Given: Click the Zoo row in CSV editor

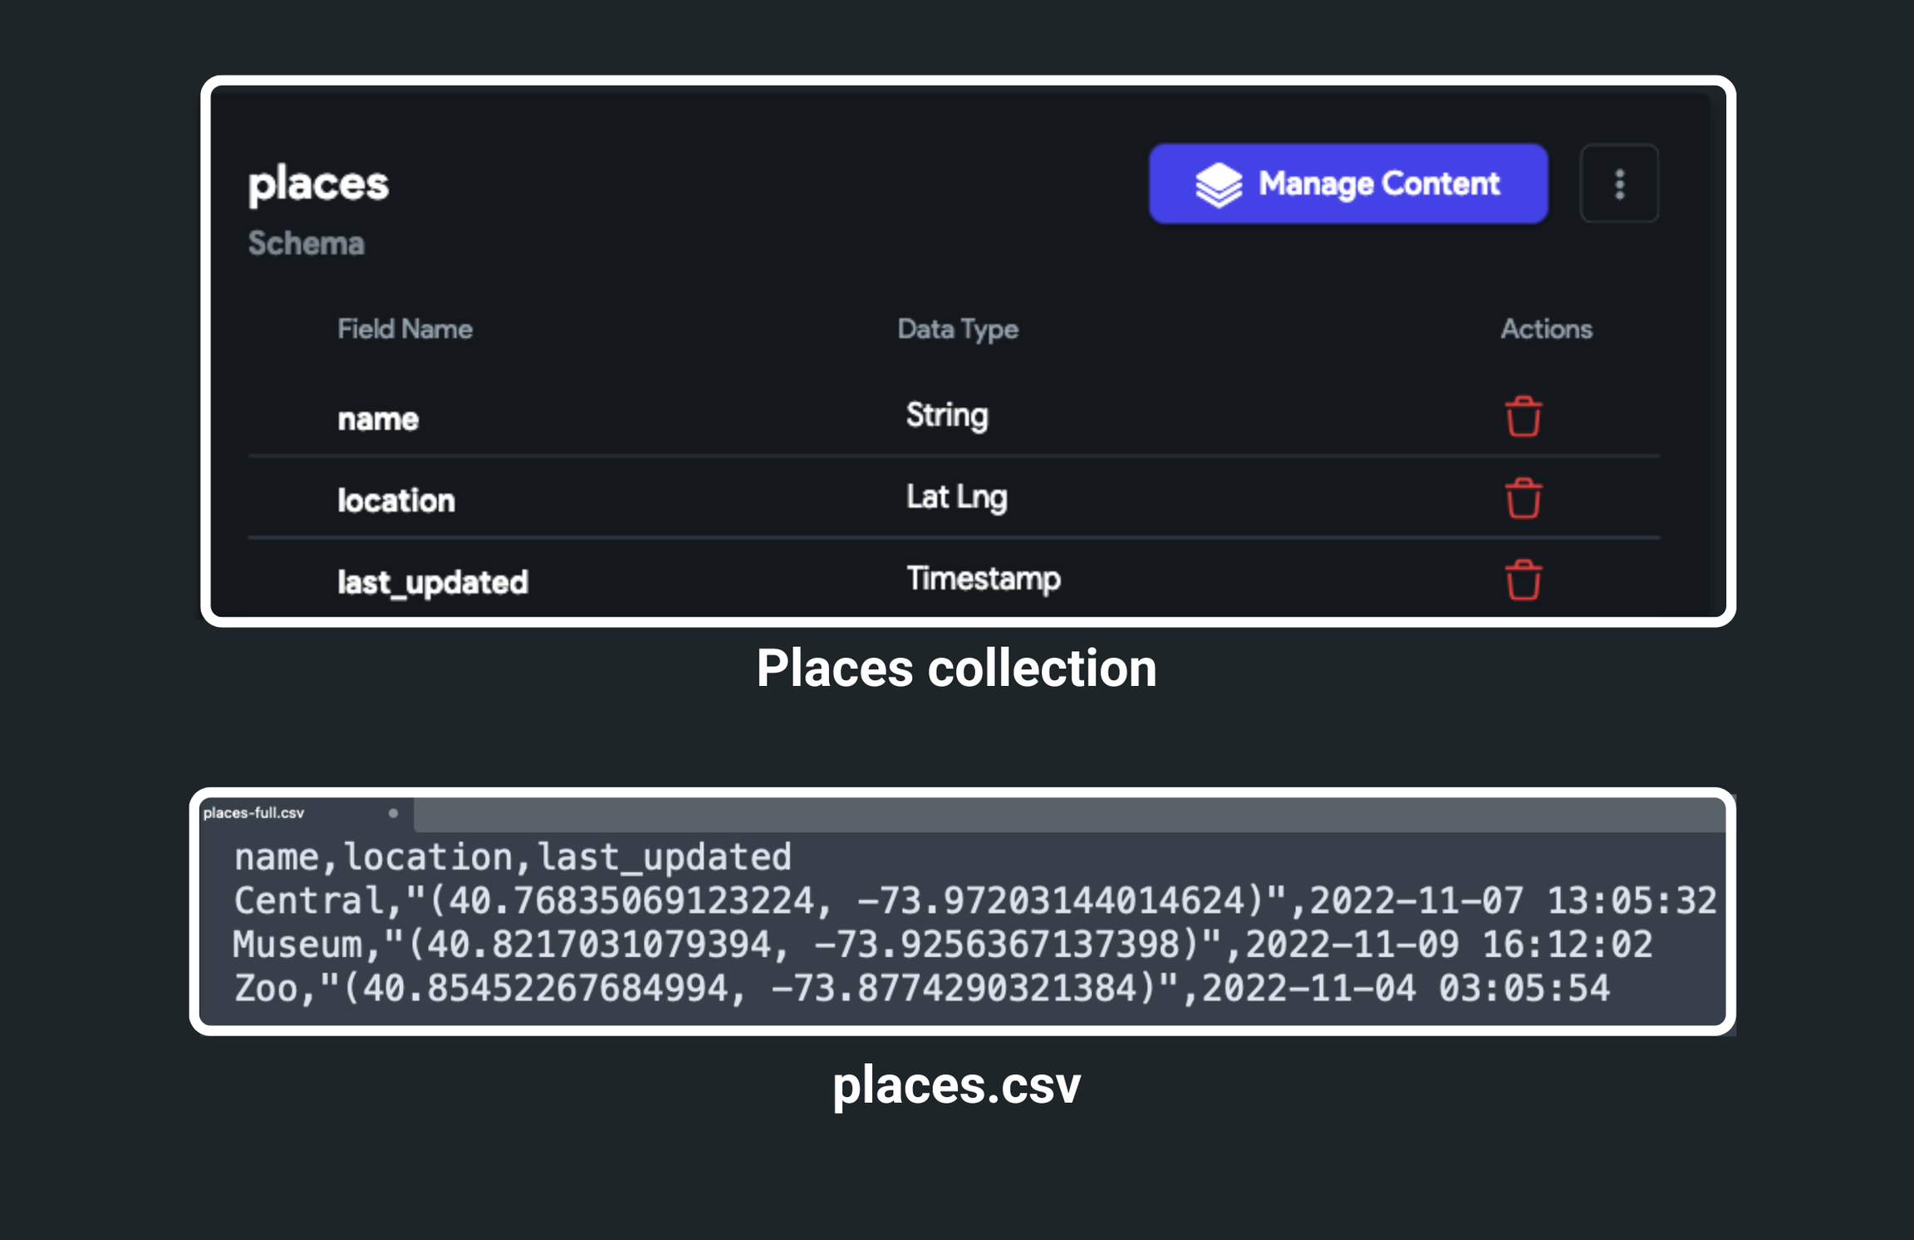Looking at the screenshot, I should pos(921,988).
